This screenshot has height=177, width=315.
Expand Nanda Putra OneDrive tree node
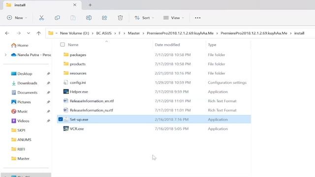(5, 55)
